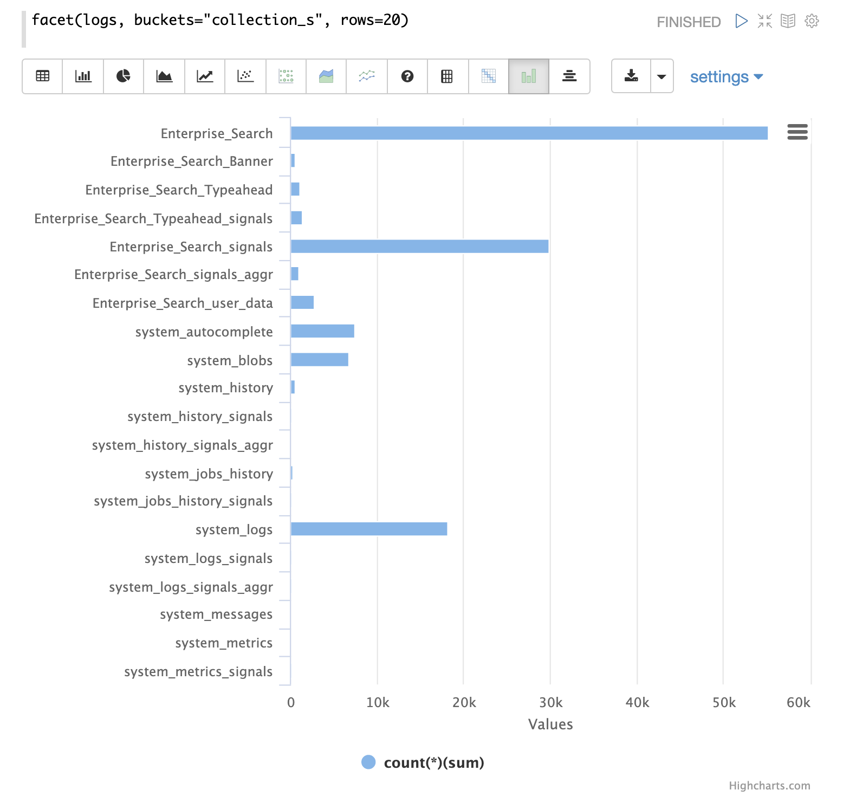Expand the settings dropdown
843x803 pixels.
(726, 77)
